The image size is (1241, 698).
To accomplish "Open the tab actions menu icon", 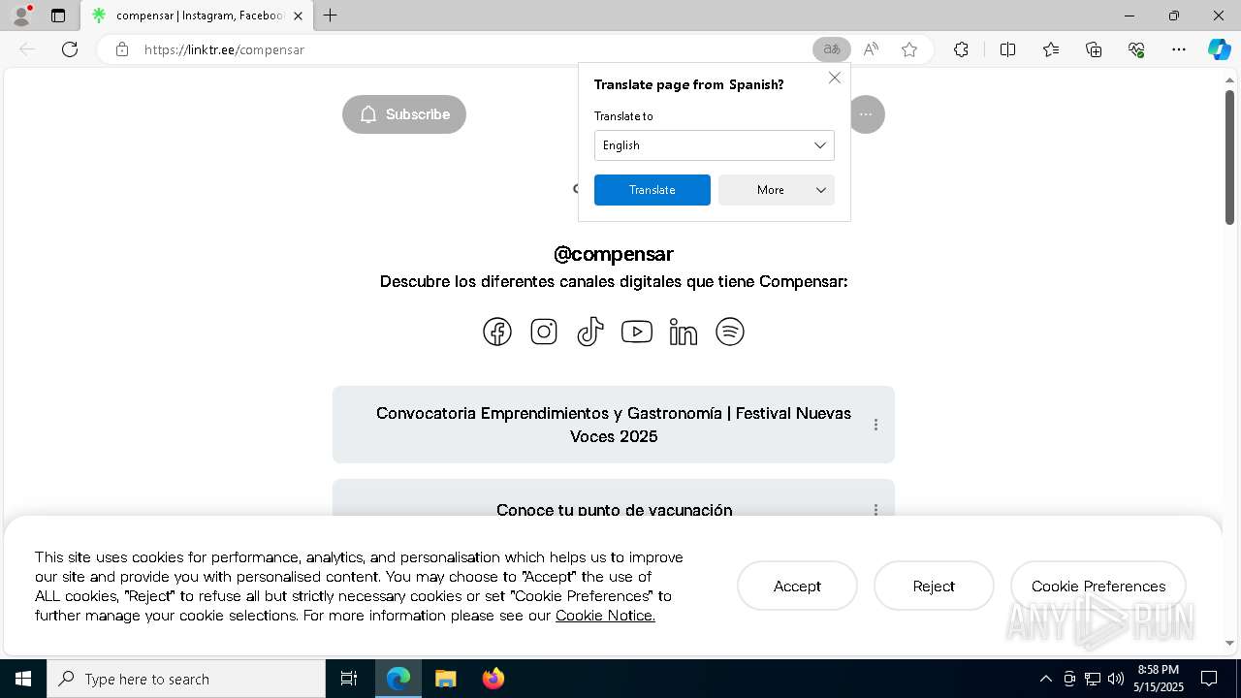I will click(58, 16).
